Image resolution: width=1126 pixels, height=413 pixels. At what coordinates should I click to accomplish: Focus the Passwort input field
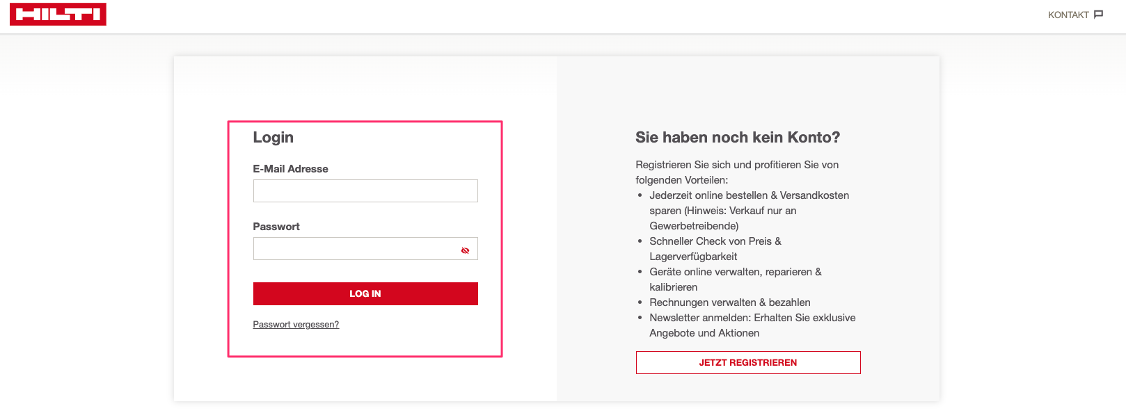coord(365,248)
